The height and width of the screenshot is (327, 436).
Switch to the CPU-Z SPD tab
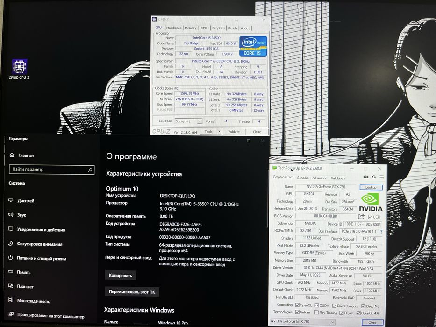(x=204, y=28)
